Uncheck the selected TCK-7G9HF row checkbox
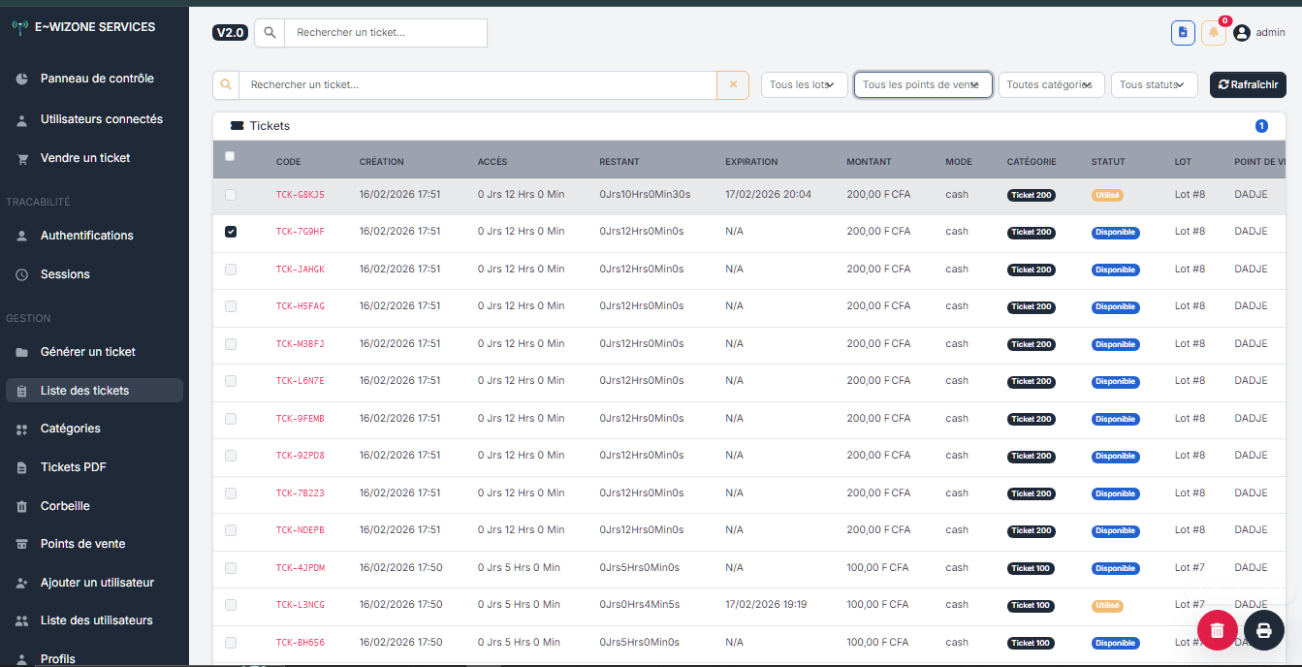This screenshot has height=667, width=1302. (x=230, y=232)
